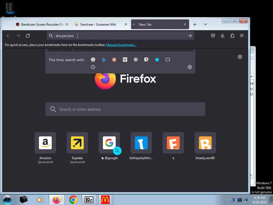273x205 pixels.
Task: Click the Firefox taskbar button
Action: pos(57,200)
